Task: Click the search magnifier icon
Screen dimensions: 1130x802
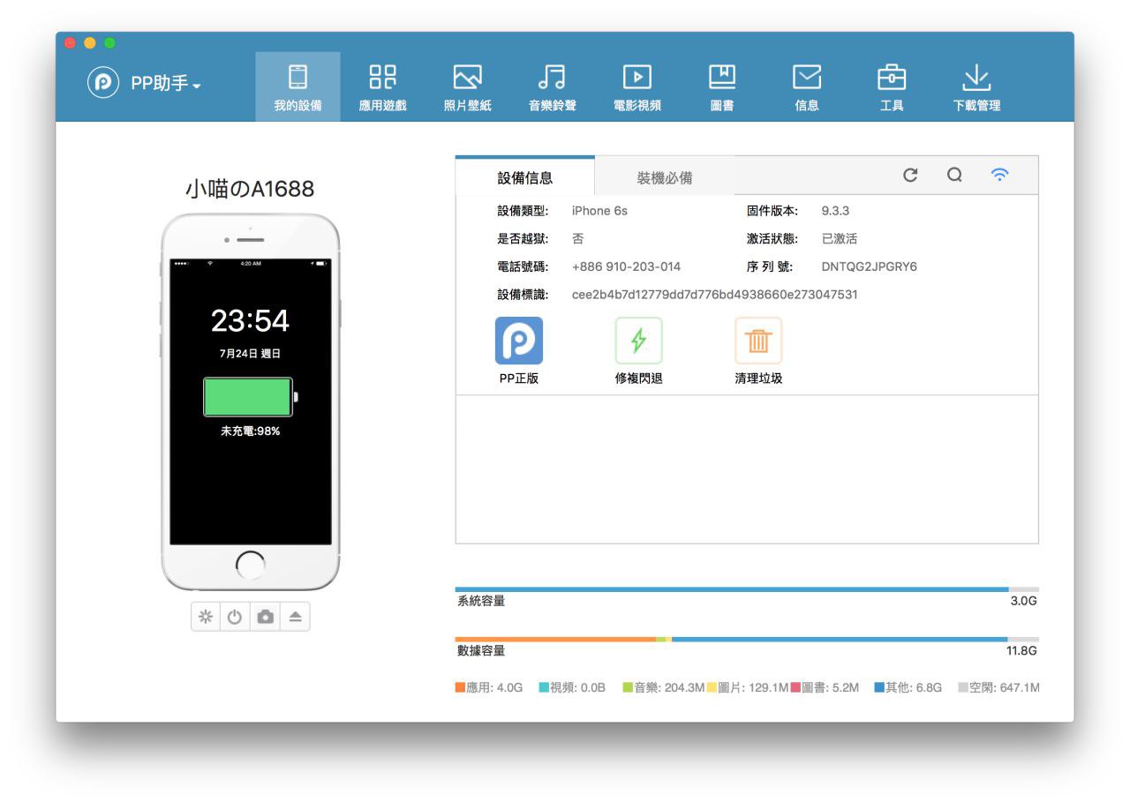Action: (954, 175)
